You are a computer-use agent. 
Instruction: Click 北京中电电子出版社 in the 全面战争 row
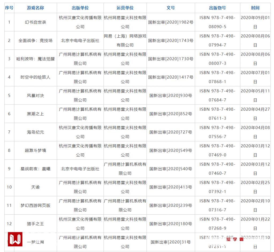(x=80, y=41)
